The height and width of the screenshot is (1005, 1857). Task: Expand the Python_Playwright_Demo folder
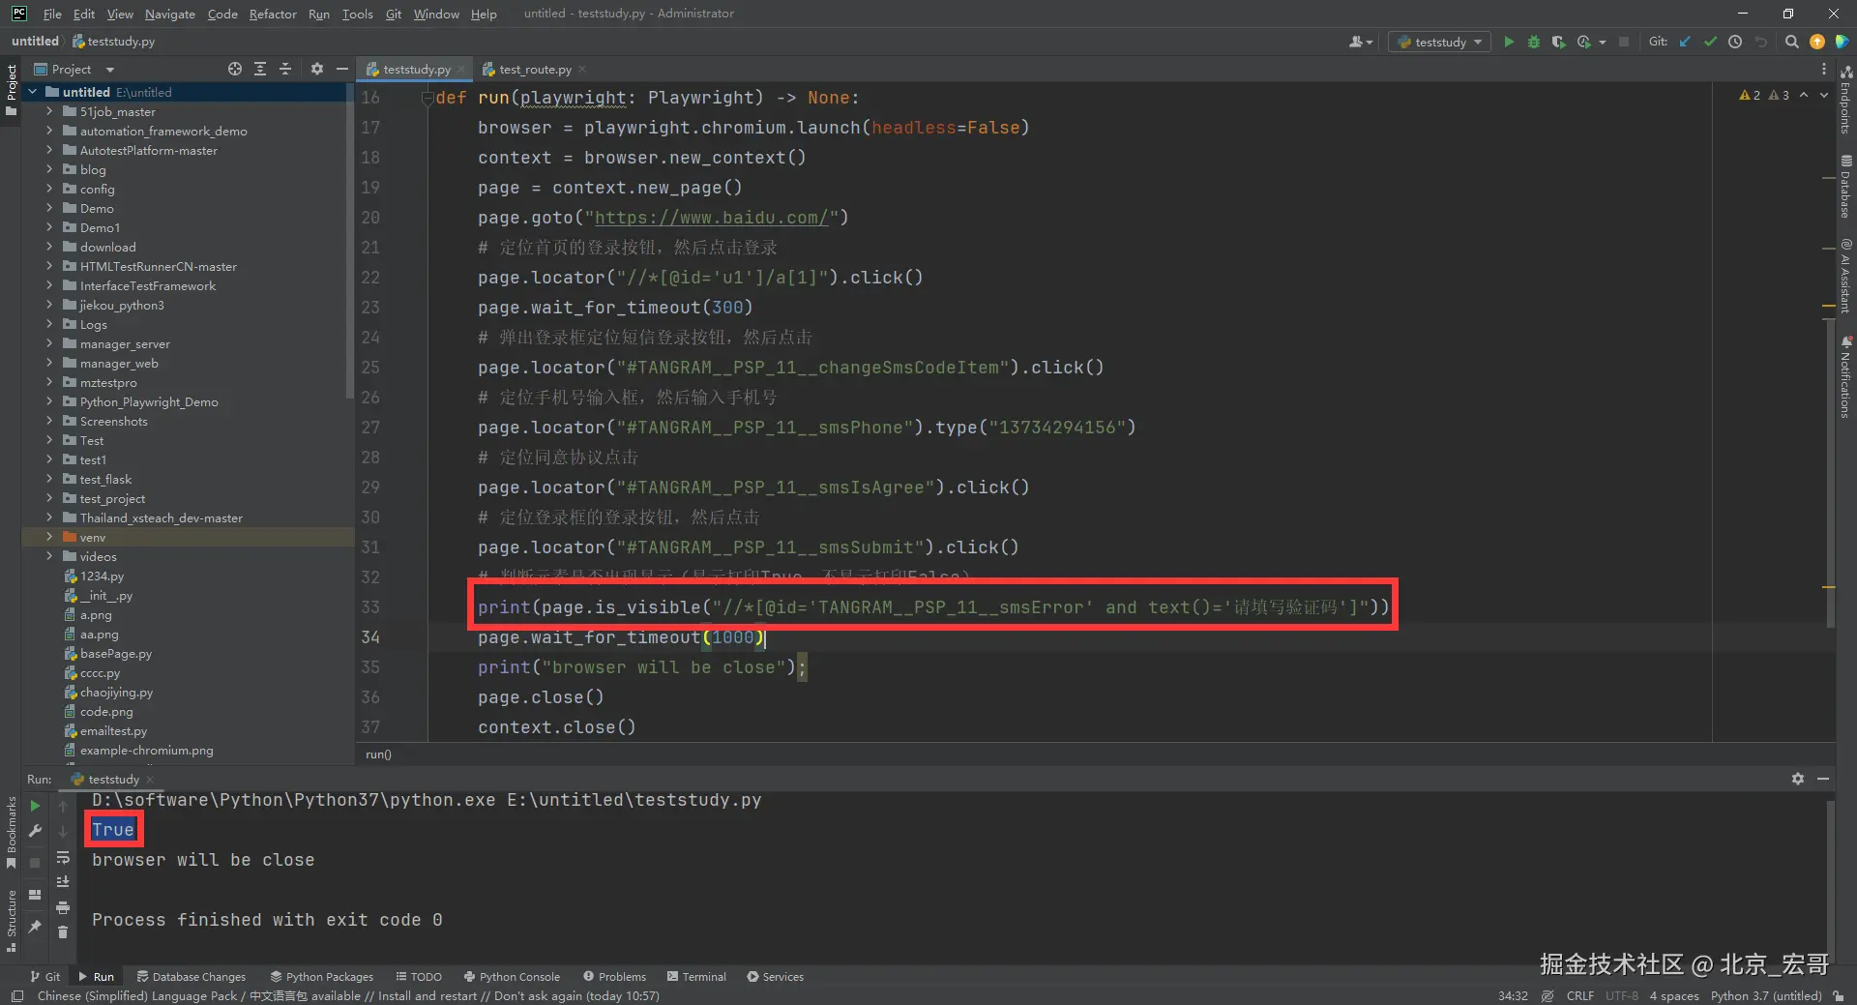[49, 401]
